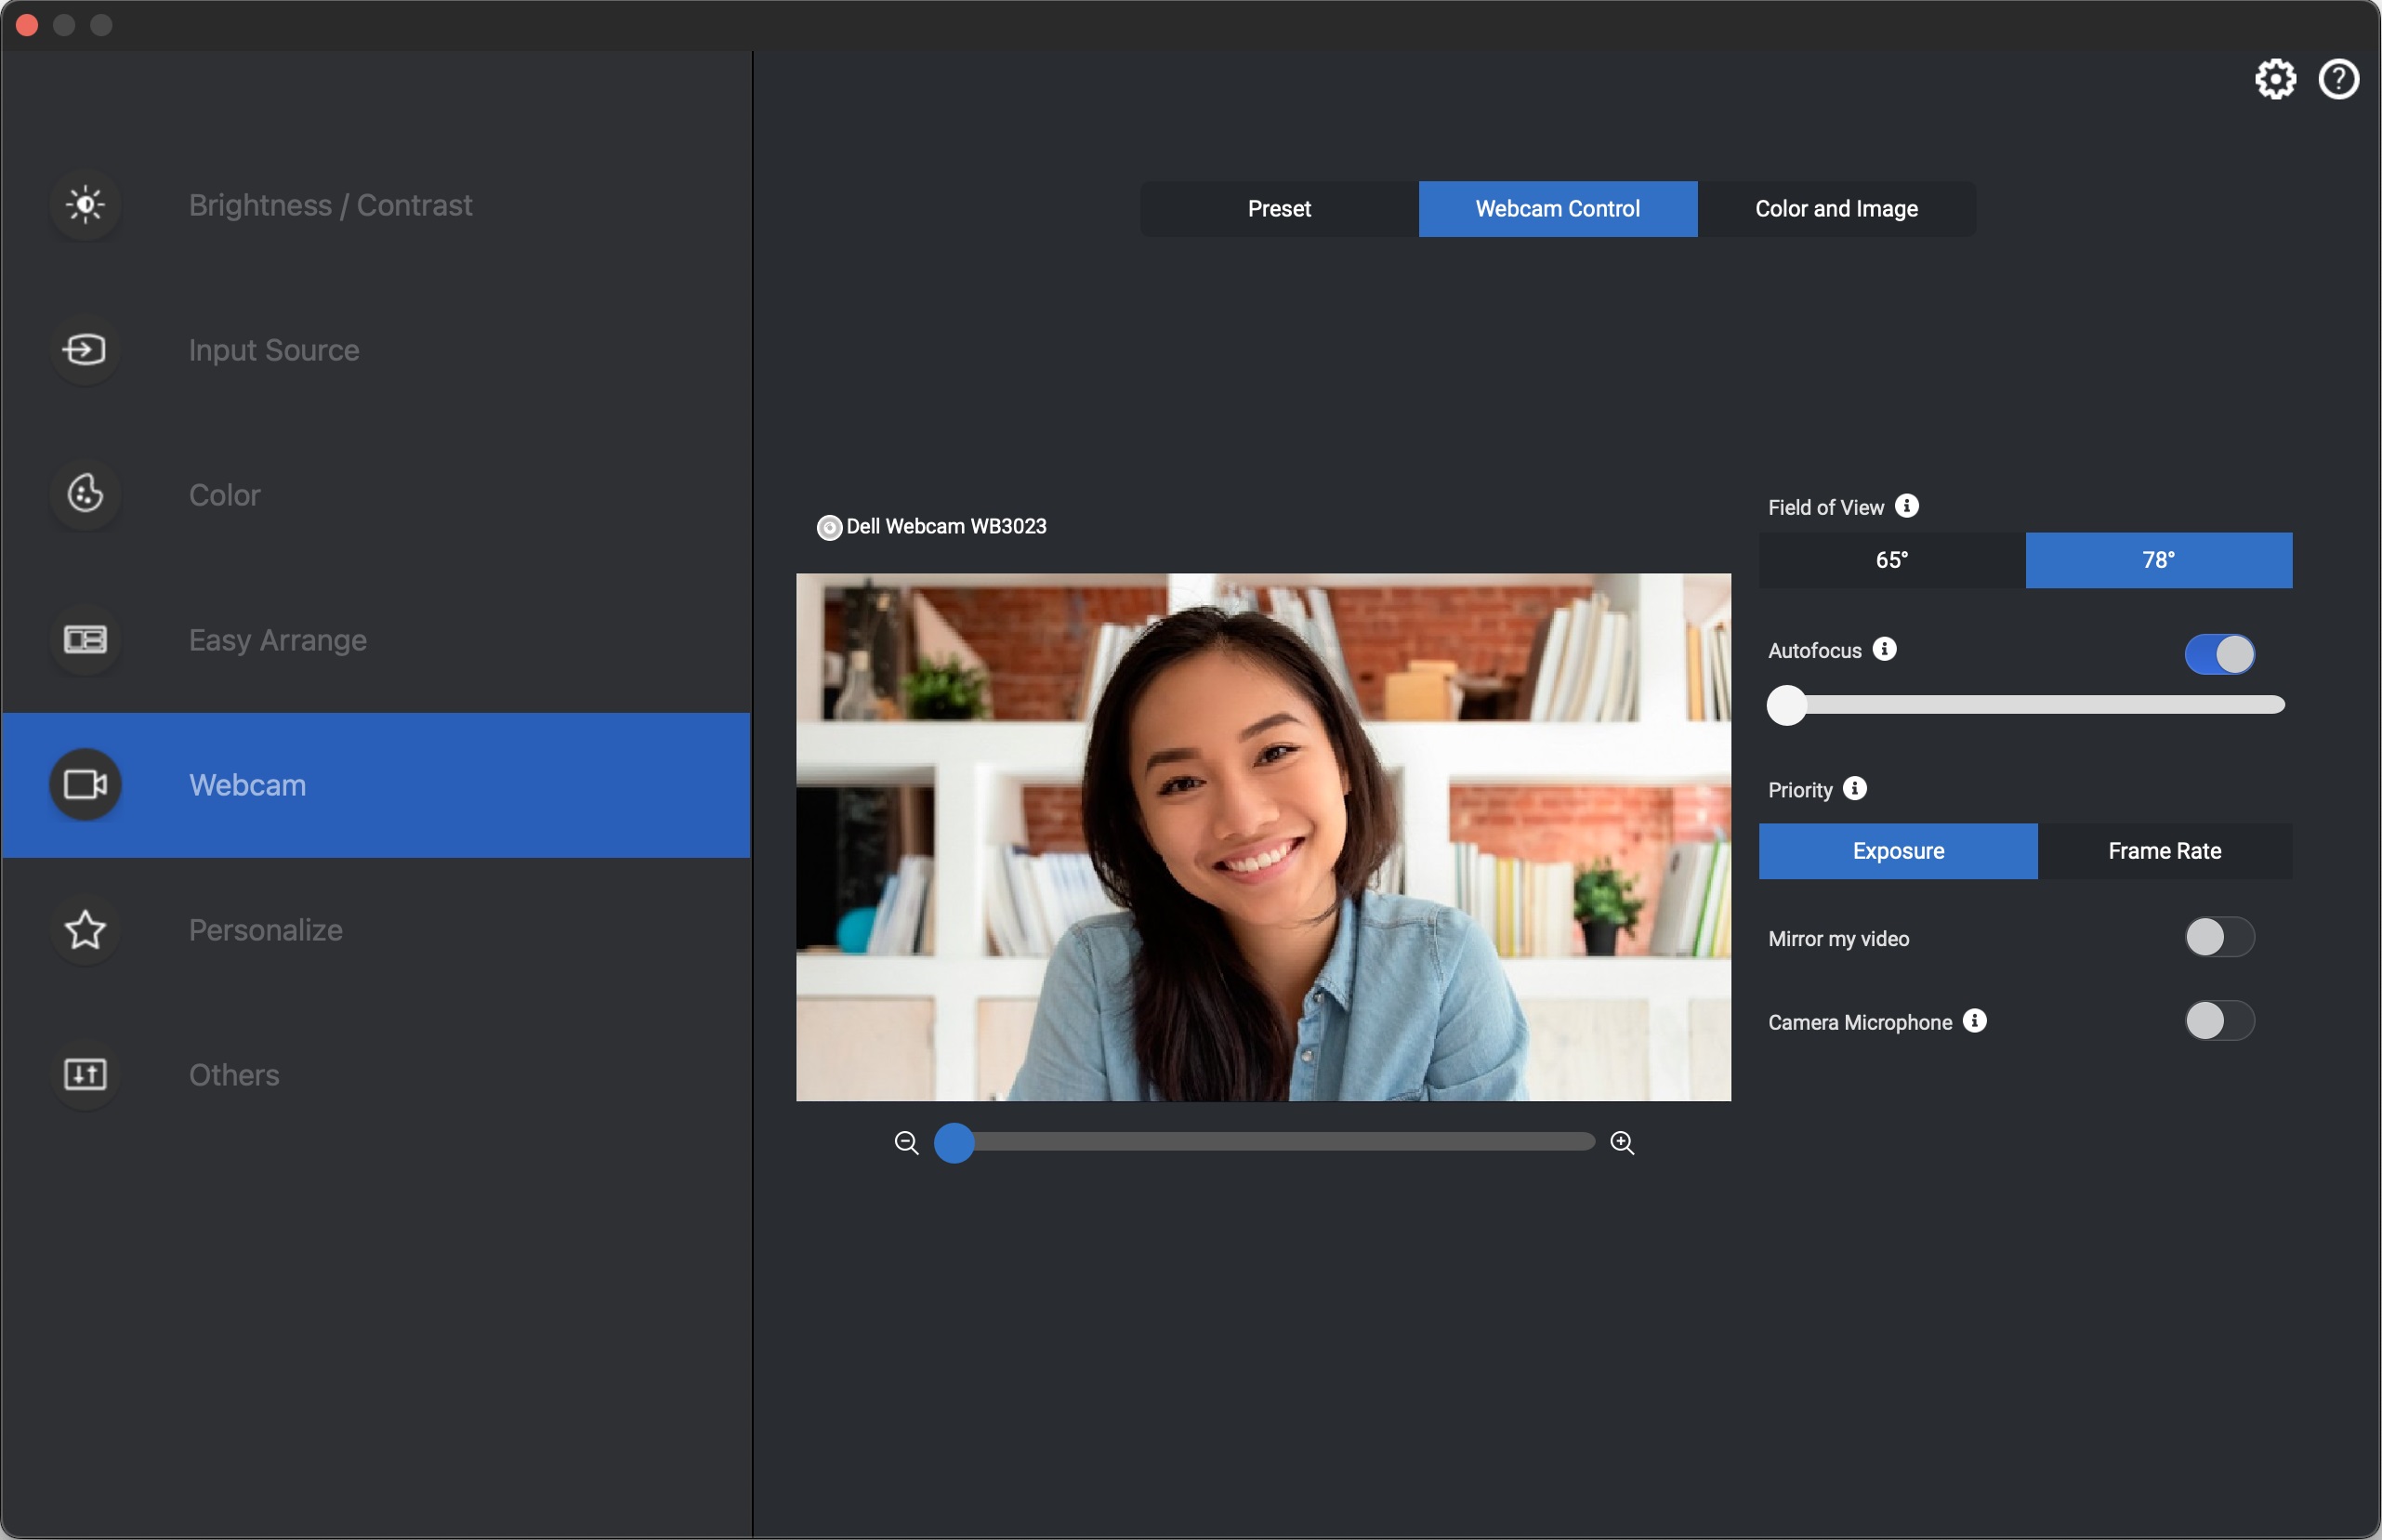Drag the zoom slider to adjust

tap(952, 1139)
